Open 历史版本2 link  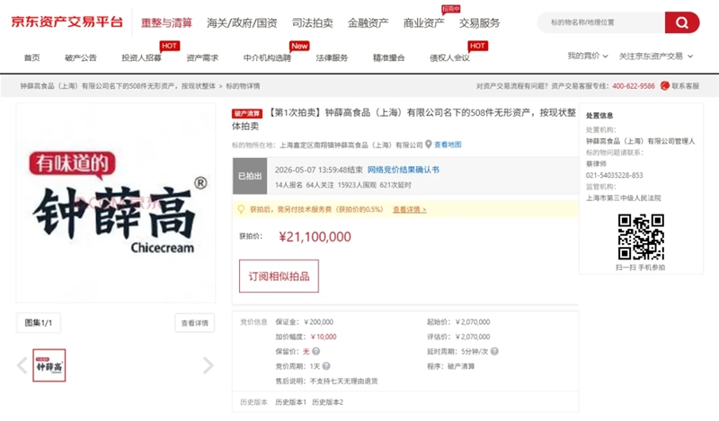[x=327, y=402]
